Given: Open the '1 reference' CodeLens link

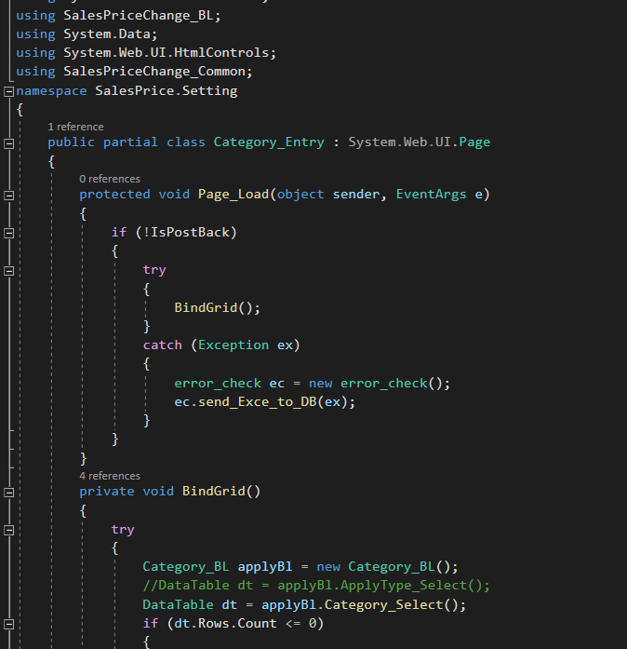Looking at the screenshot, I should [75, 127].
